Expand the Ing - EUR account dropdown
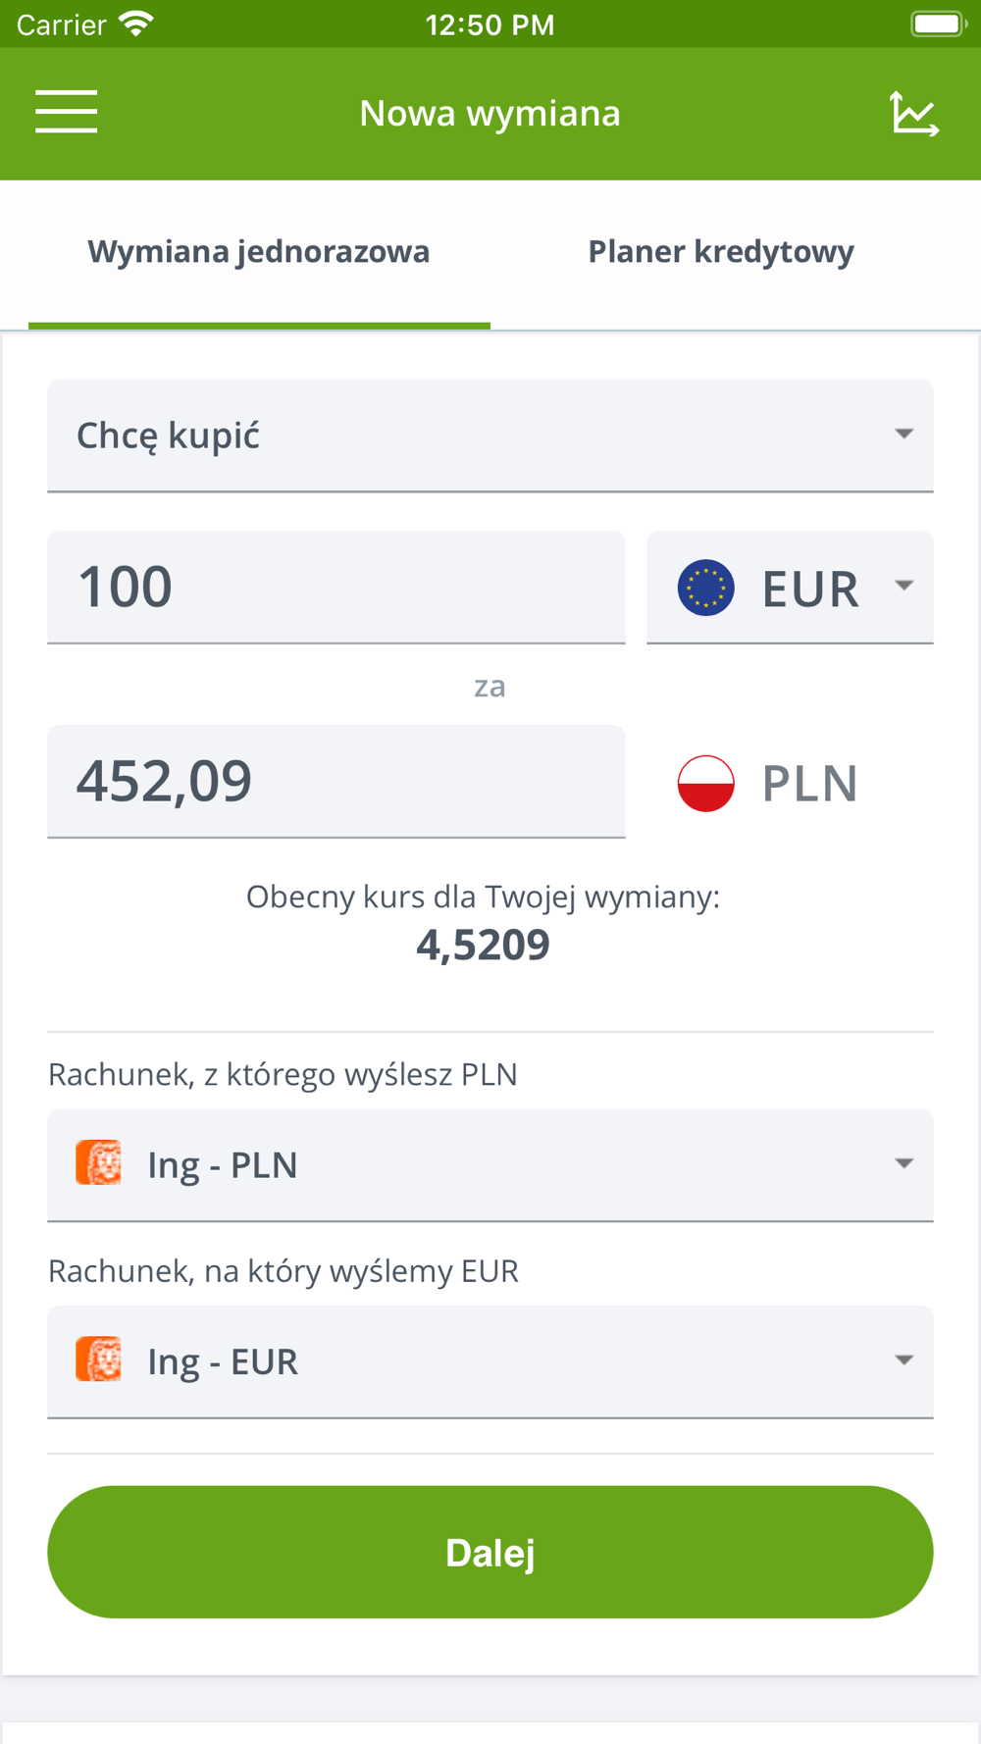Viewport: 981px width, 1744px height. (490, 1360)
